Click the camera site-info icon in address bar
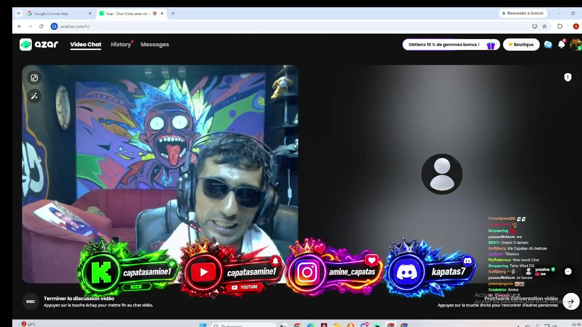582x327 pixels. pos(54,26)
